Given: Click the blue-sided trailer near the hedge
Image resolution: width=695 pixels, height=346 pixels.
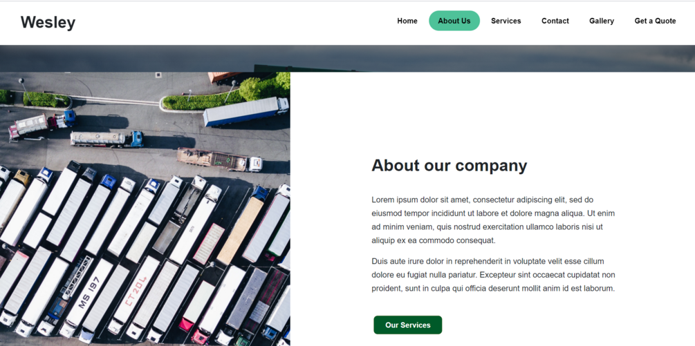Looking at the screenshot, I should click(x=245, y=111).
